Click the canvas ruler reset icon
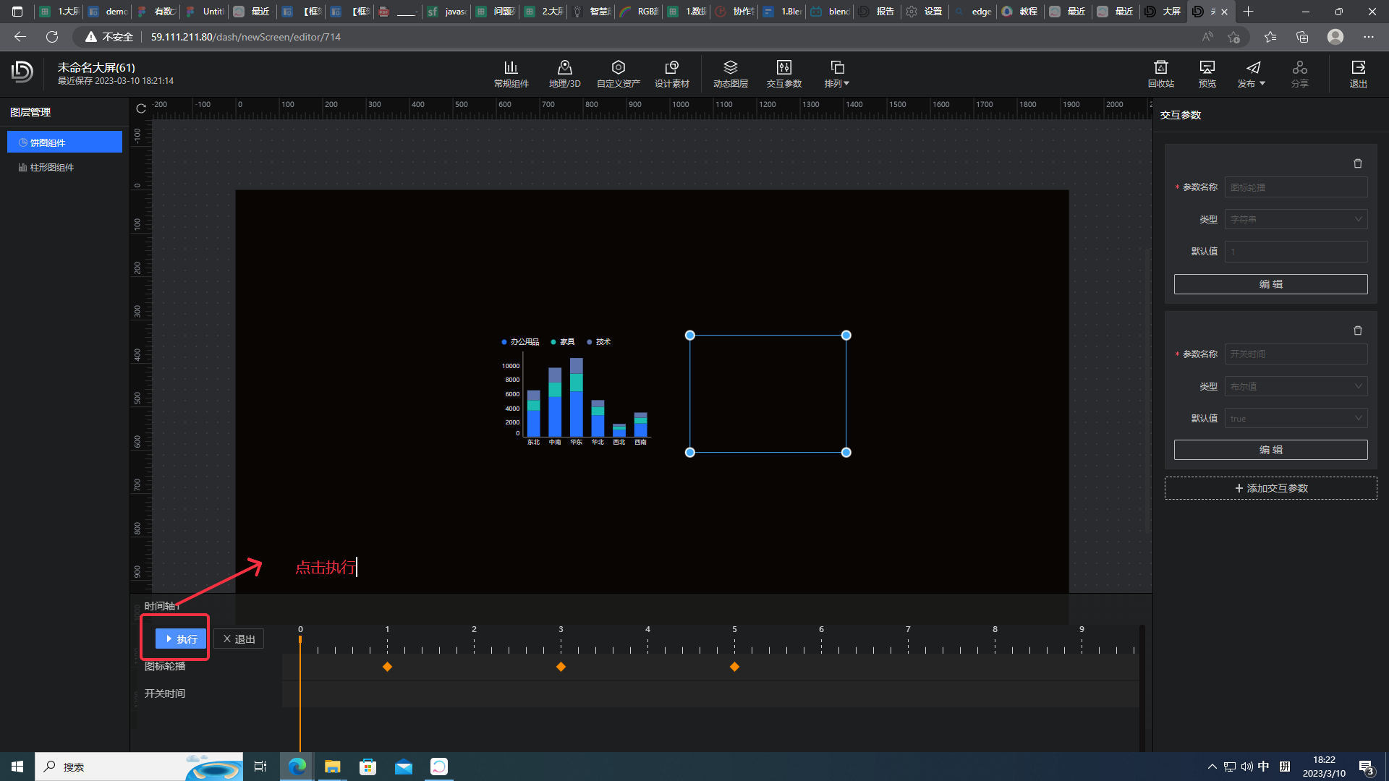The width and height of the screenshot is (1389, 781). pos(141,108)
